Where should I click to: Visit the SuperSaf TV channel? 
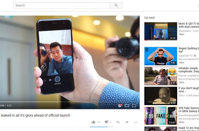point(186,56)
